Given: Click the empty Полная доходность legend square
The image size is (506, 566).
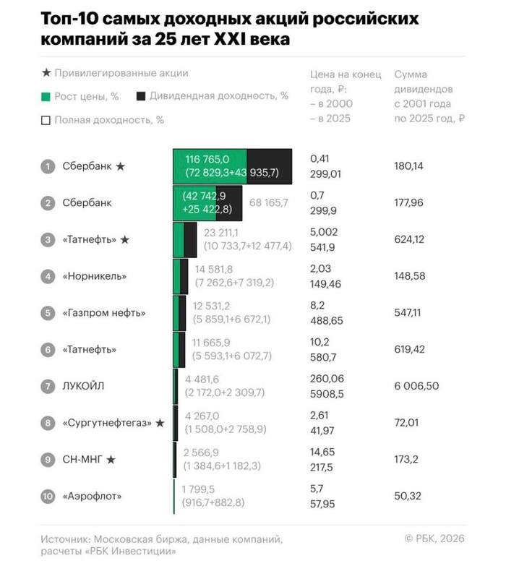Looking at the screenshot, I should [46, 120].
